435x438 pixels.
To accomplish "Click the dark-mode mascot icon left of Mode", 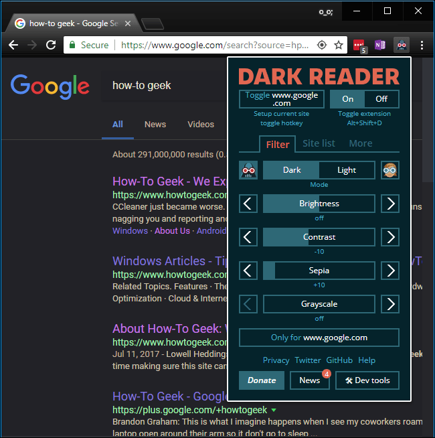I will [248, 170].
